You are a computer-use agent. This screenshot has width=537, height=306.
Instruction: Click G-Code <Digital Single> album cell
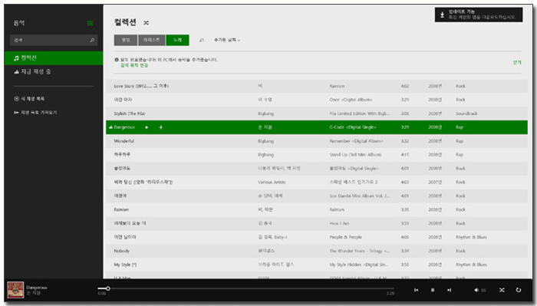point(353,127)
